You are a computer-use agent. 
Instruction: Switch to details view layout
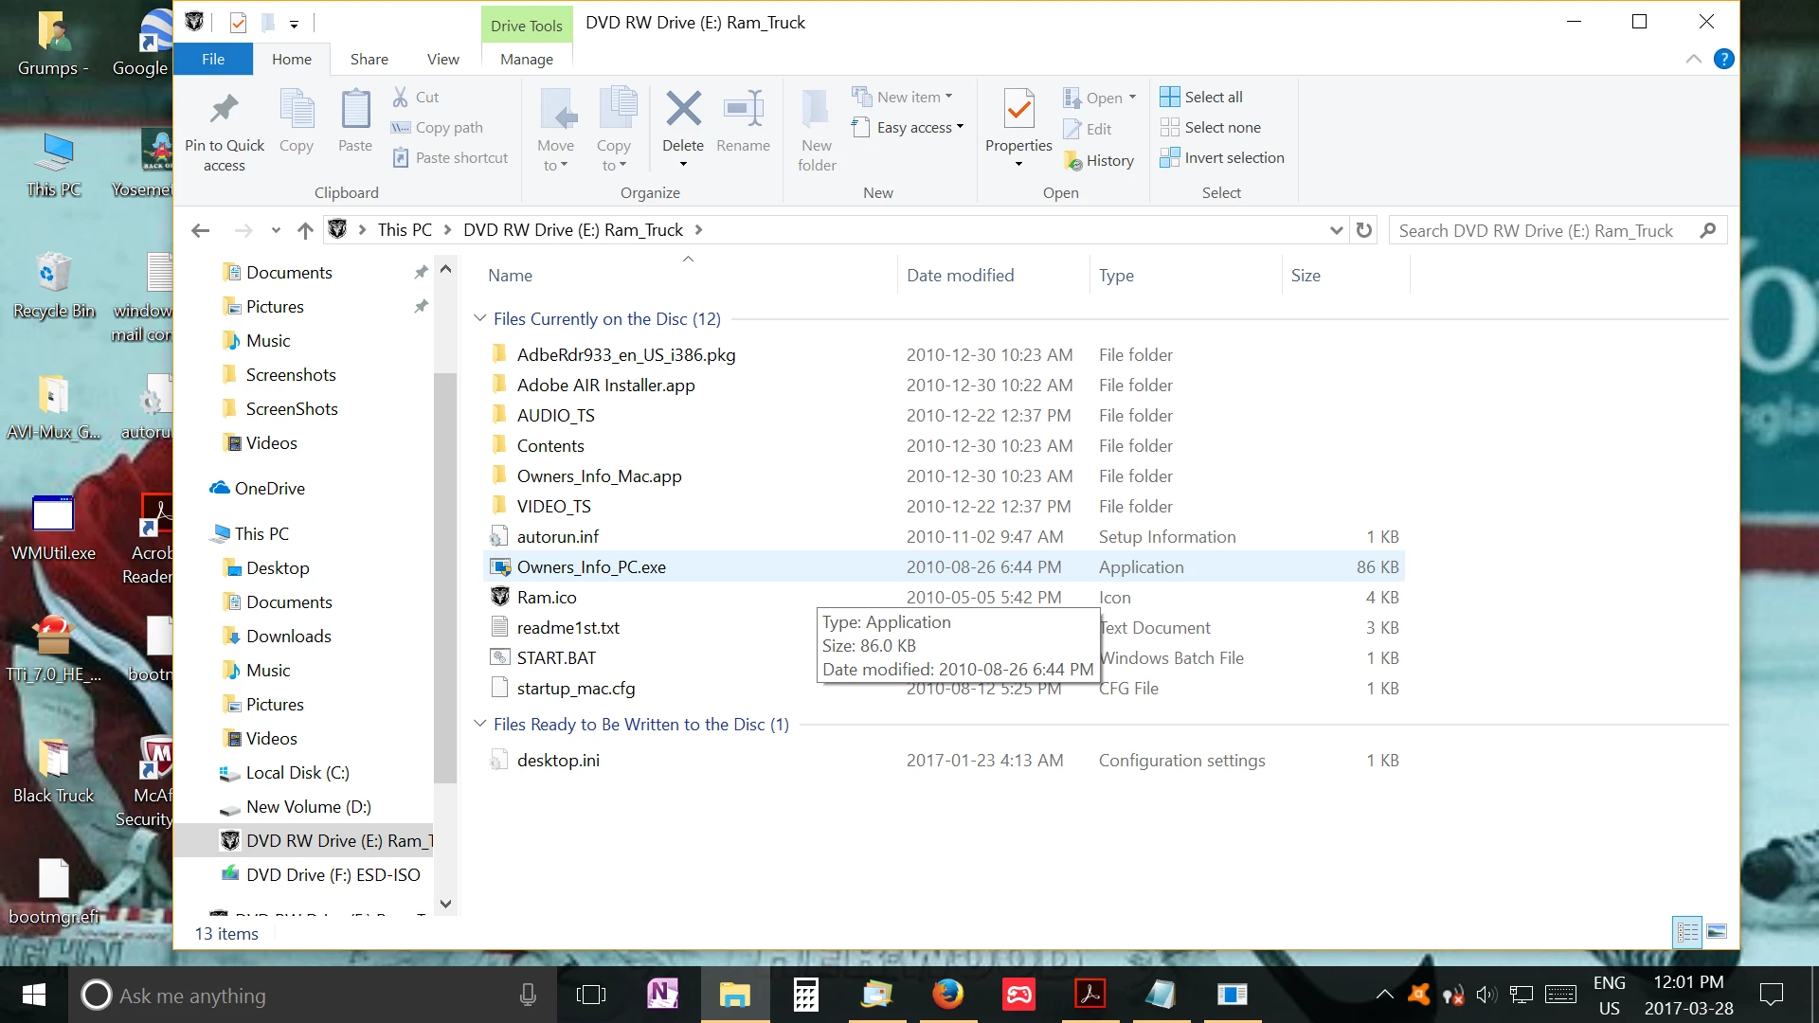[x=1687, y=932]
